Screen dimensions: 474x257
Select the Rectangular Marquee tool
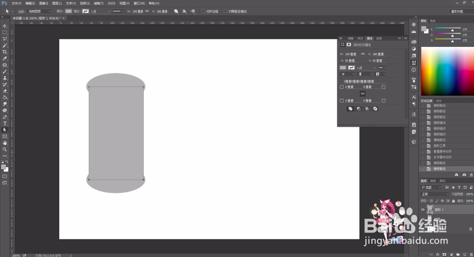click(x=5, y=32)
